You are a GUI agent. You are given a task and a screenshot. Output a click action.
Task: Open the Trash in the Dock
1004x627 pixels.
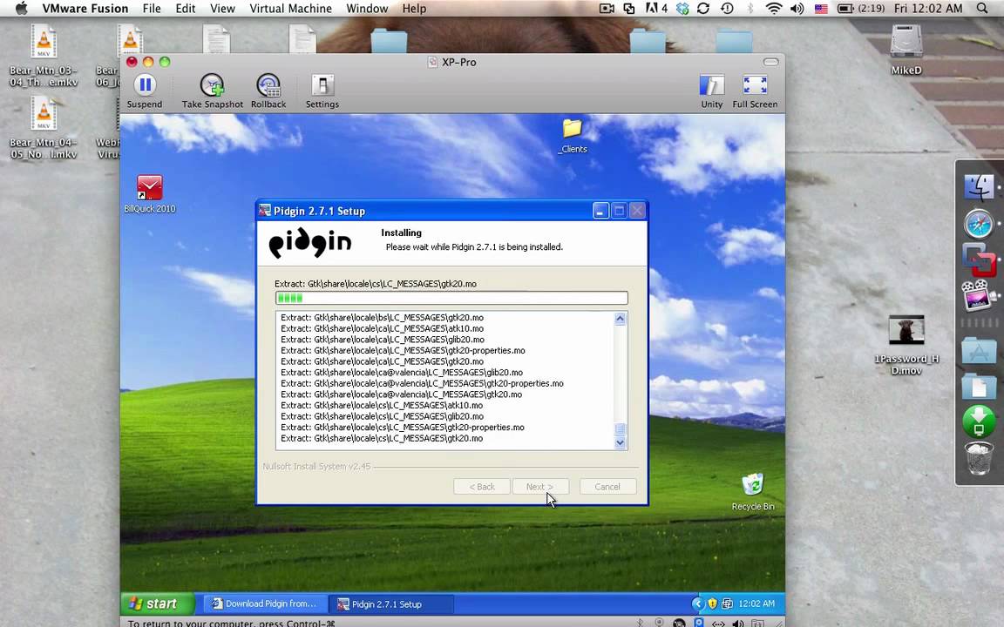(979, 457)
